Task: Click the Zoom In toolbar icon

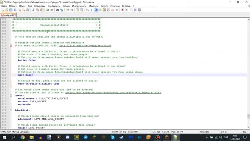Action: point(68,10)
